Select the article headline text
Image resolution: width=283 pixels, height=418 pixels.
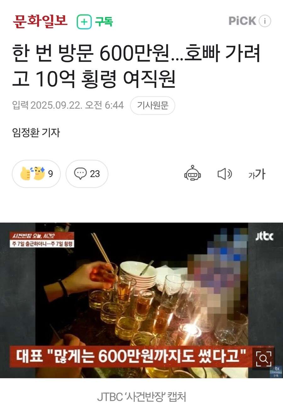point(136,66)
